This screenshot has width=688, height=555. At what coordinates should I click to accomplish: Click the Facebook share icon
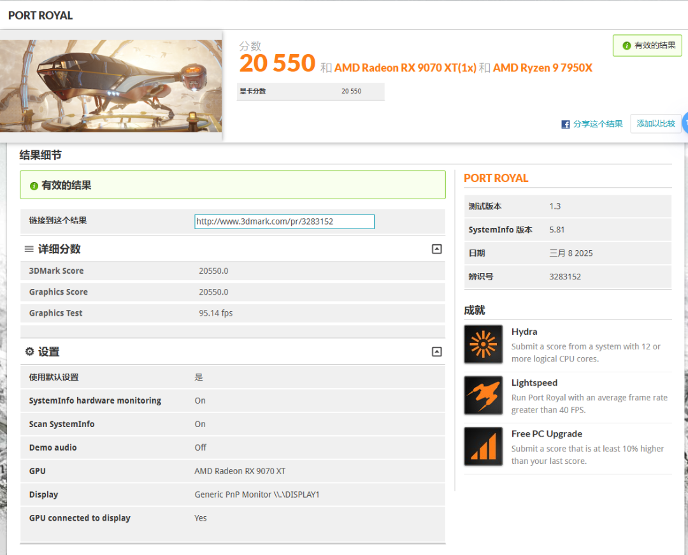(565, 125)
